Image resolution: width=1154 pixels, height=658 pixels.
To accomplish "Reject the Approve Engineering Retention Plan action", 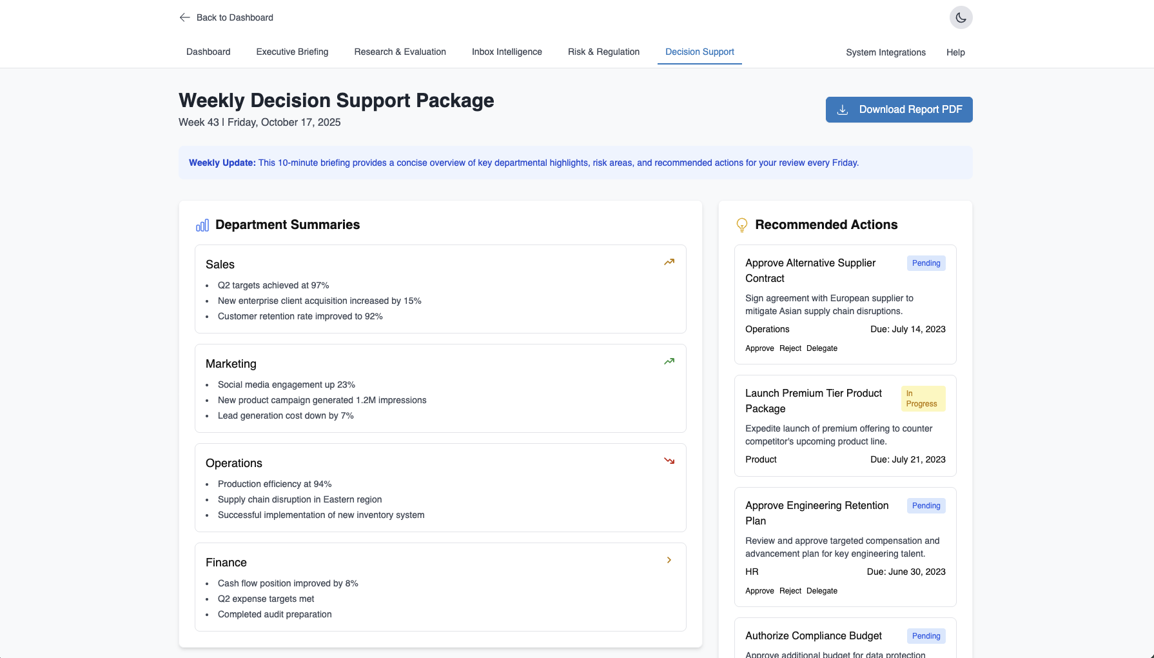I will coord(790,590).
